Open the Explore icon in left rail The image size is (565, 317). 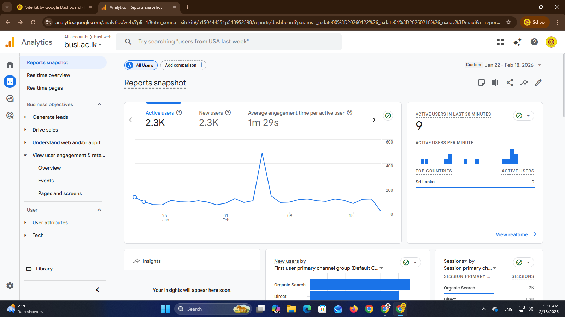(10, 99)
